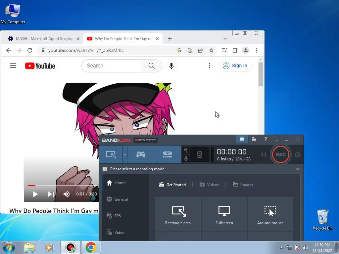Click YouTube Sign in button

(x=235, y=66)
